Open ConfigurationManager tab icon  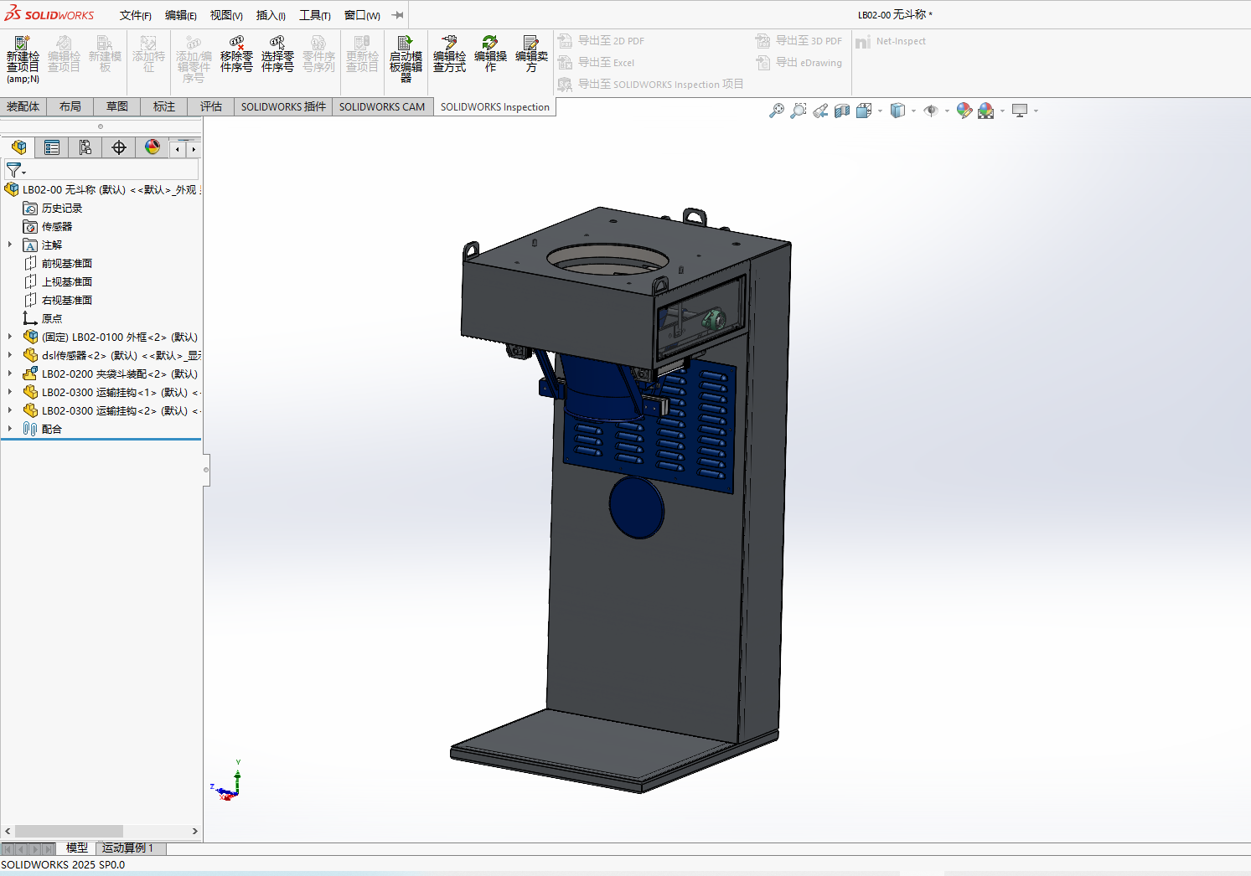click(x=85, y=147)
